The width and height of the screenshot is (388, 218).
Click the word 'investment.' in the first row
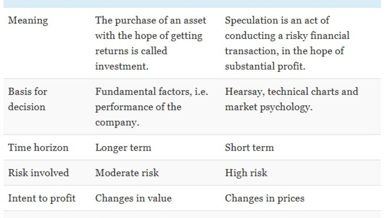122,67
